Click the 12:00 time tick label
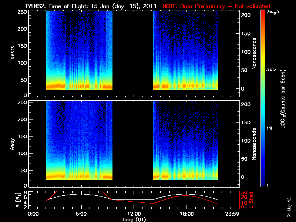Screen dimensions: 296x222 (134, 214)
